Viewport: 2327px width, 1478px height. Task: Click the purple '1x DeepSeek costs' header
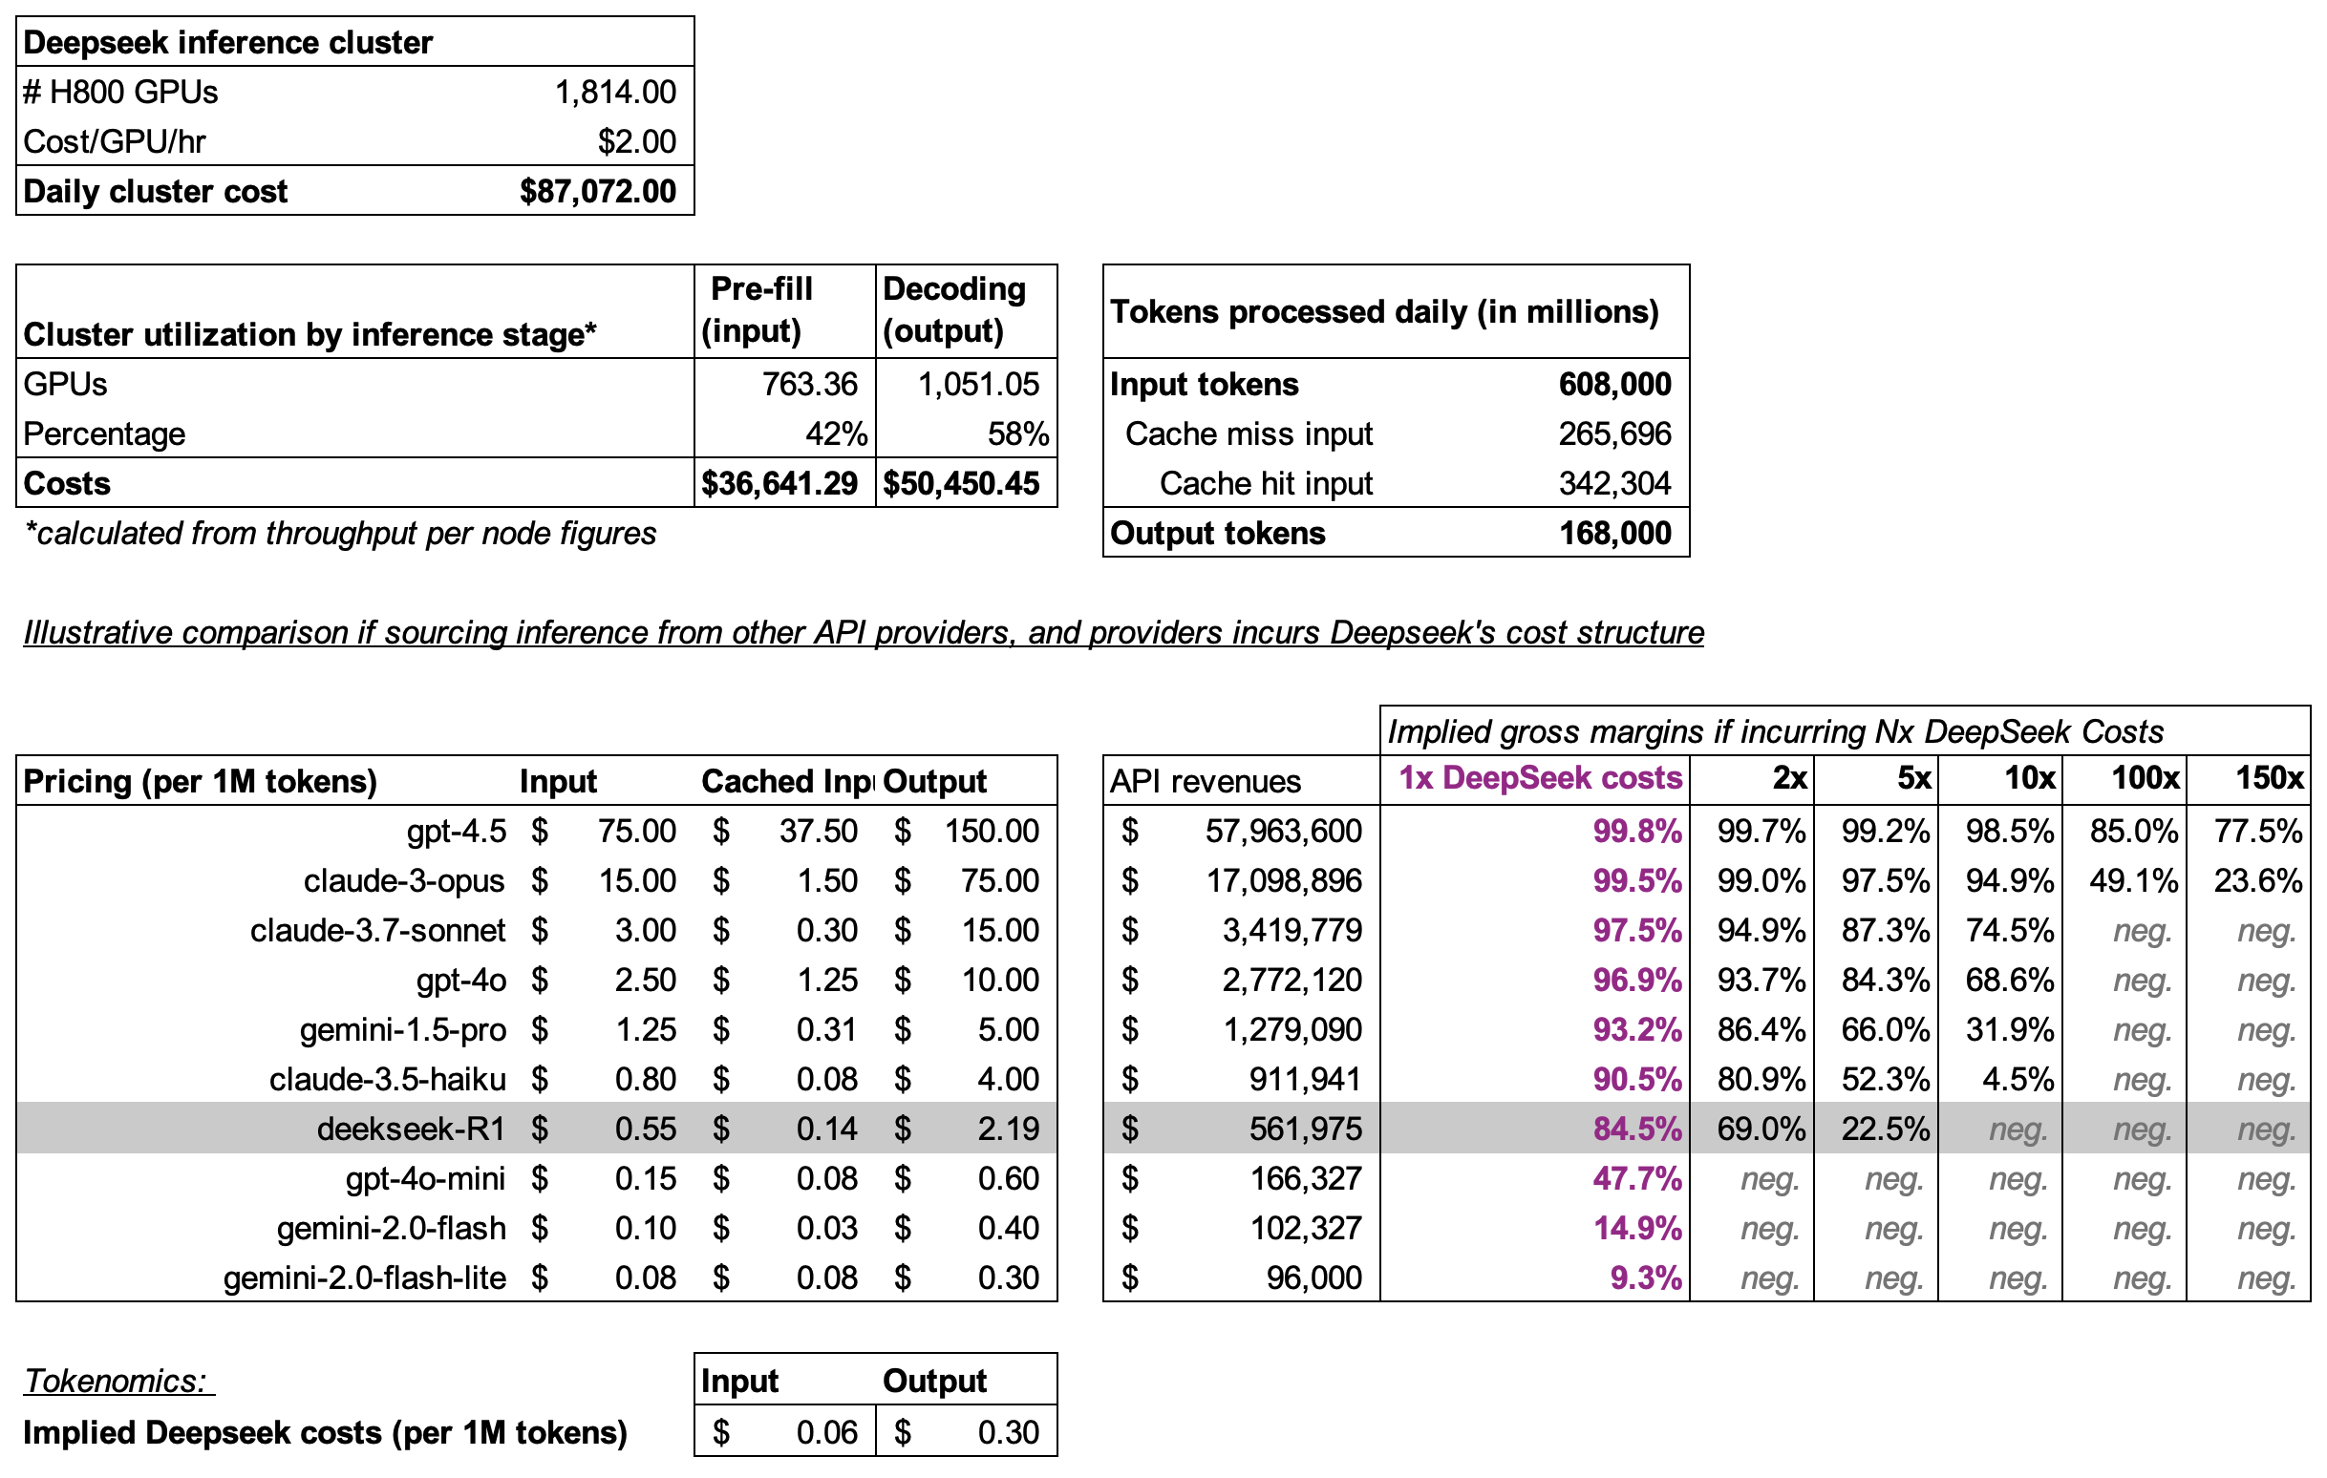coord(1541,777)
